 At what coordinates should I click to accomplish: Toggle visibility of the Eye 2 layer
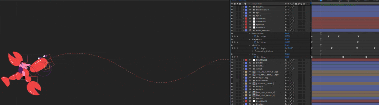(x=232, y=15)
